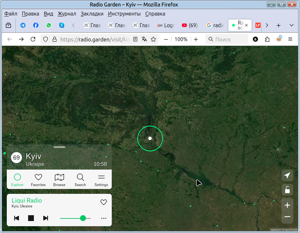Go forward one page
This screenshot has height=233, width=300.
point(21,39)
